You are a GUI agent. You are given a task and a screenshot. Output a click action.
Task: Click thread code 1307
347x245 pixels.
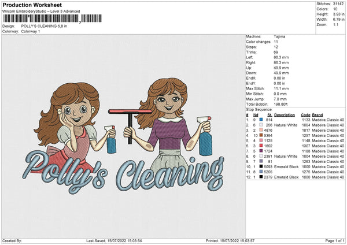tap(306, 146)
